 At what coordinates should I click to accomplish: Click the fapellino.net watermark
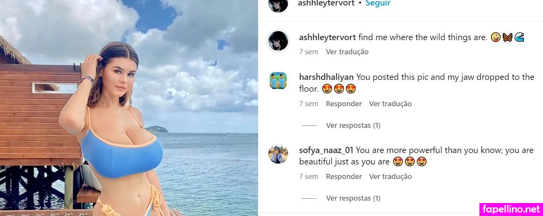tap(511, 209)
